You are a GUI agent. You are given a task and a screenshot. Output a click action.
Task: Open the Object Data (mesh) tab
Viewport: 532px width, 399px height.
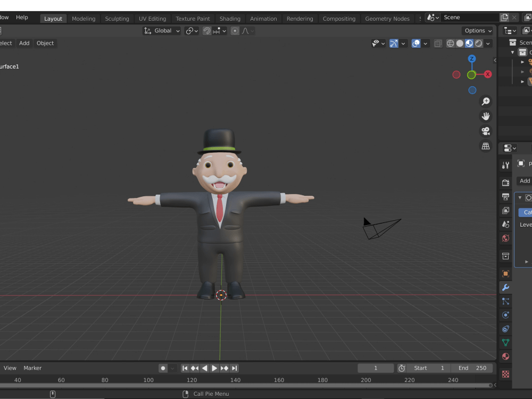tap(505, 343)
